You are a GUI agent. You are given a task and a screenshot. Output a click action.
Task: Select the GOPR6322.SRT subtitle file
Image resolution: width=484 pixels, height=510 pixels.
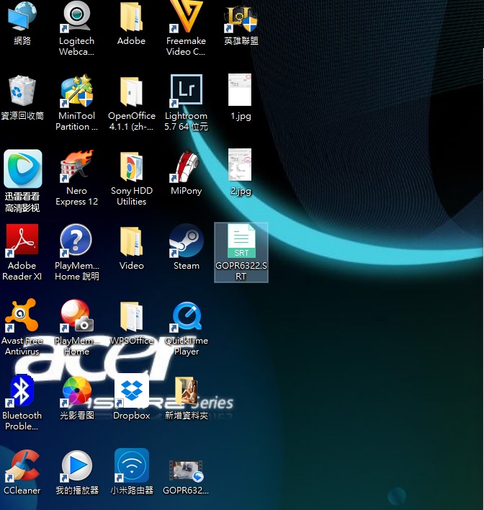click(x=241, y=252)
